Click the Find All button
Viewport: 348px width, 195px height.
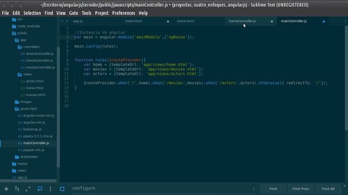[328, 189]
